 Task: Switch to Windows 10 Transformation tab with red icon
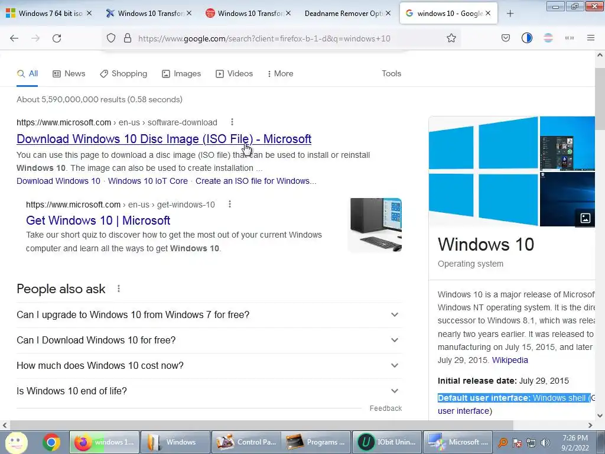pos(249,14)
